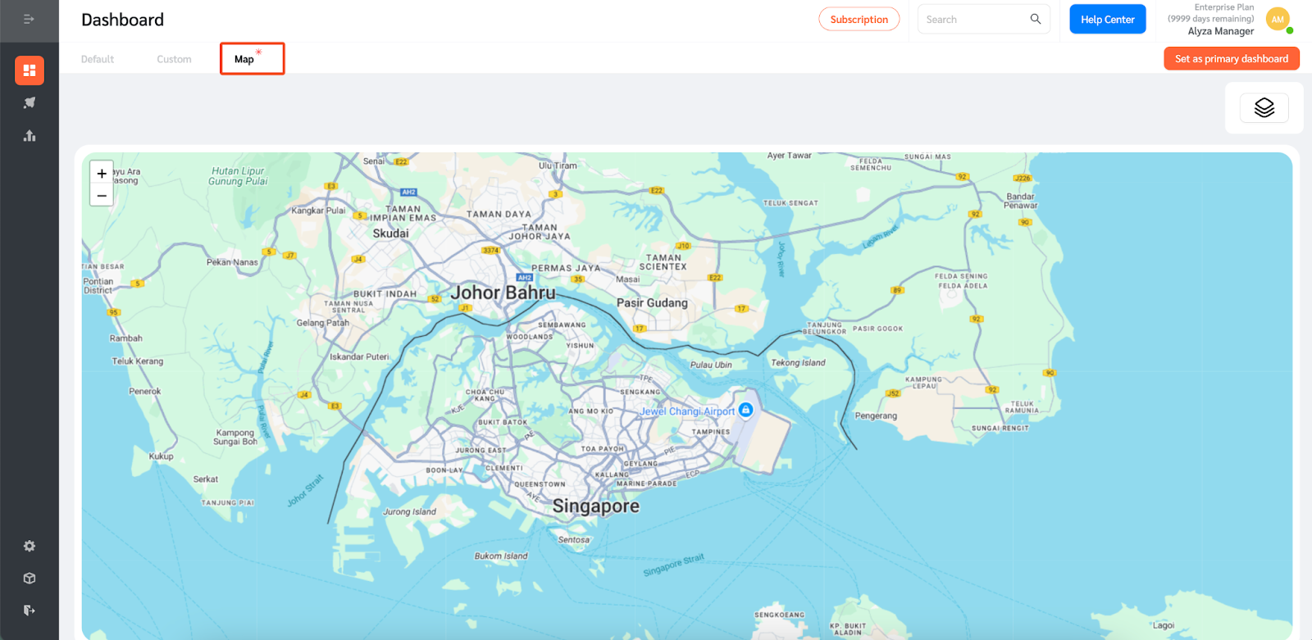Click Pekan Nanas label on the map
The width and height of the screenshot is (1312, 640).
pos(232,262)
